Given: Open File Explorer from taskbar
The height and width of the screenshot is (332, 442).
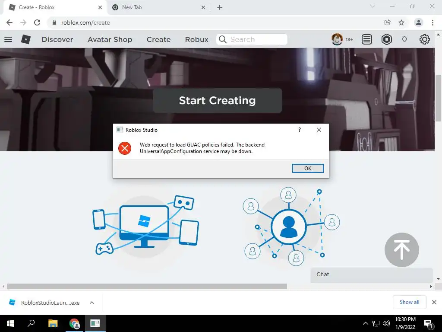Looking at the screenshot, I should (53, 323).
